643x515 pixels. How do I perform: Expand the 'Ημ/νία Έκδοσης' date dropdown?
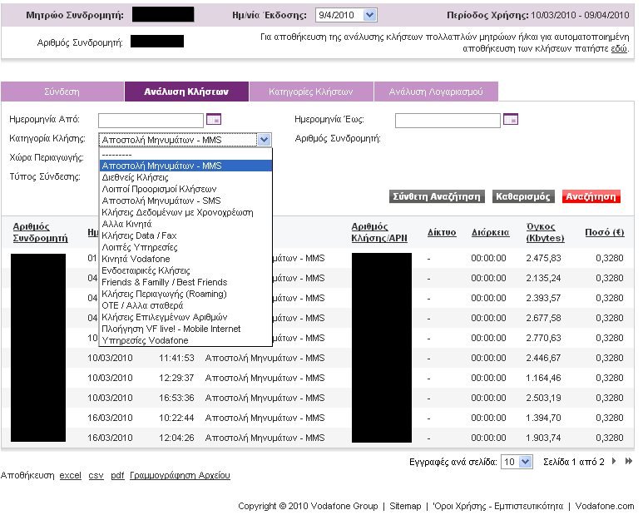click(x=370, y=15)
